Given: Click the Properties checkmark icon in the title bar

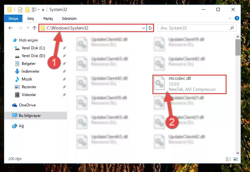Looking at the screenshot, I should (x=20, y=10).
